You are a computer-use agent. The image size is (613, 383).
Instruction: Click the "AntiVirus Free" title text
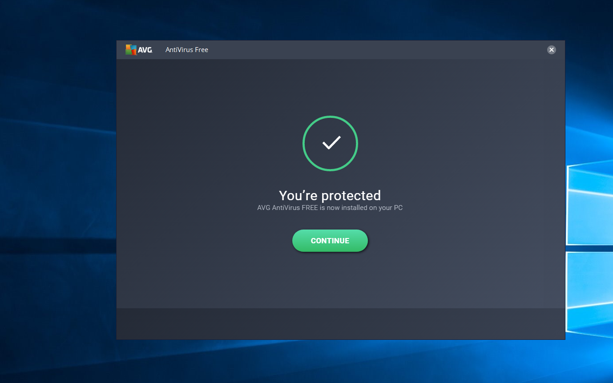187,50
